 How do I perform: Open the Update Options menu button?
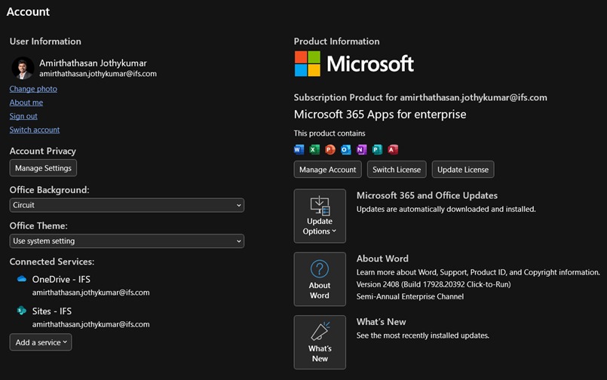[320, 216]
